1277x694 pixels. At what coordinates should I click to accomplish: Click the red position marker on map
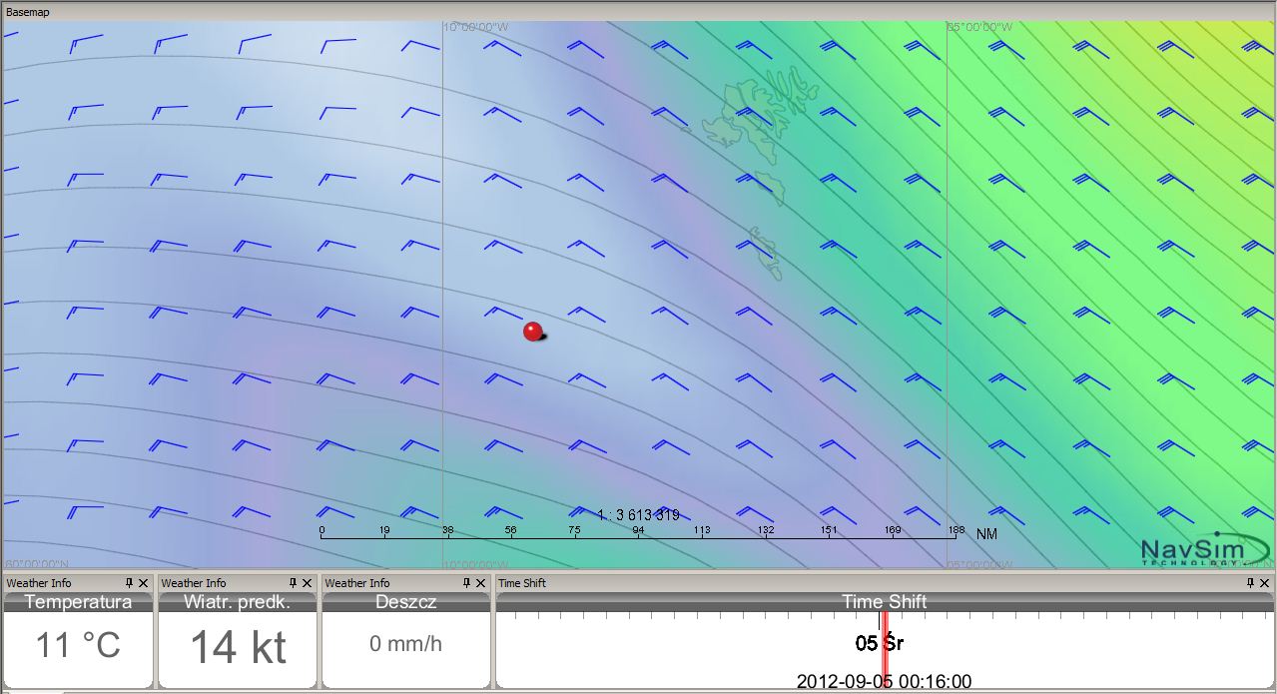point(533,332)
